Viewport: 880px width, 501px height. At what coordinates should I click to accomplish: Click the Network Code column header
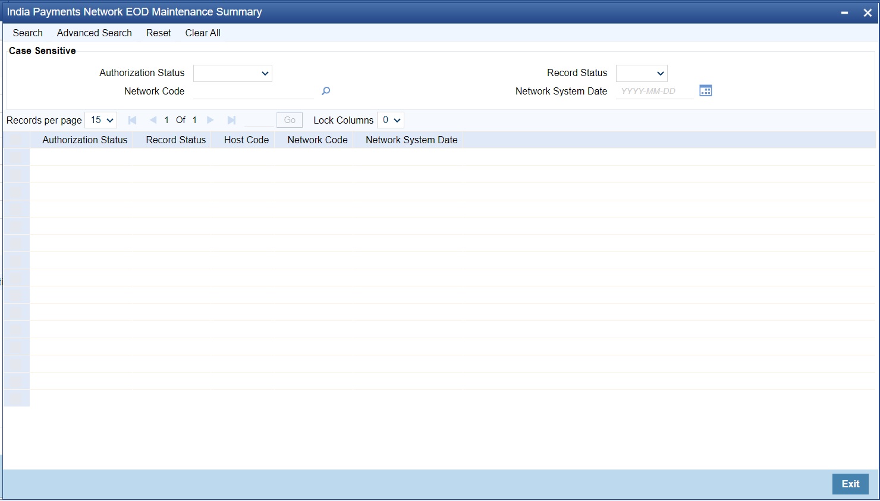[318, 140]
